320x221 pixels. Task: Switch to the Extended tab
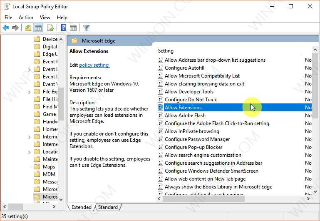(81, 207)
